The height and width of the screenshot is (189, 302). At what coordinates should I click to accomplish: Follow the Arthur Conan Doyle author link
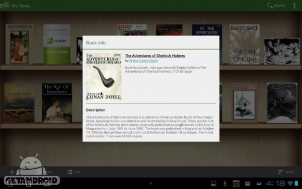click(x=144, y=61)
